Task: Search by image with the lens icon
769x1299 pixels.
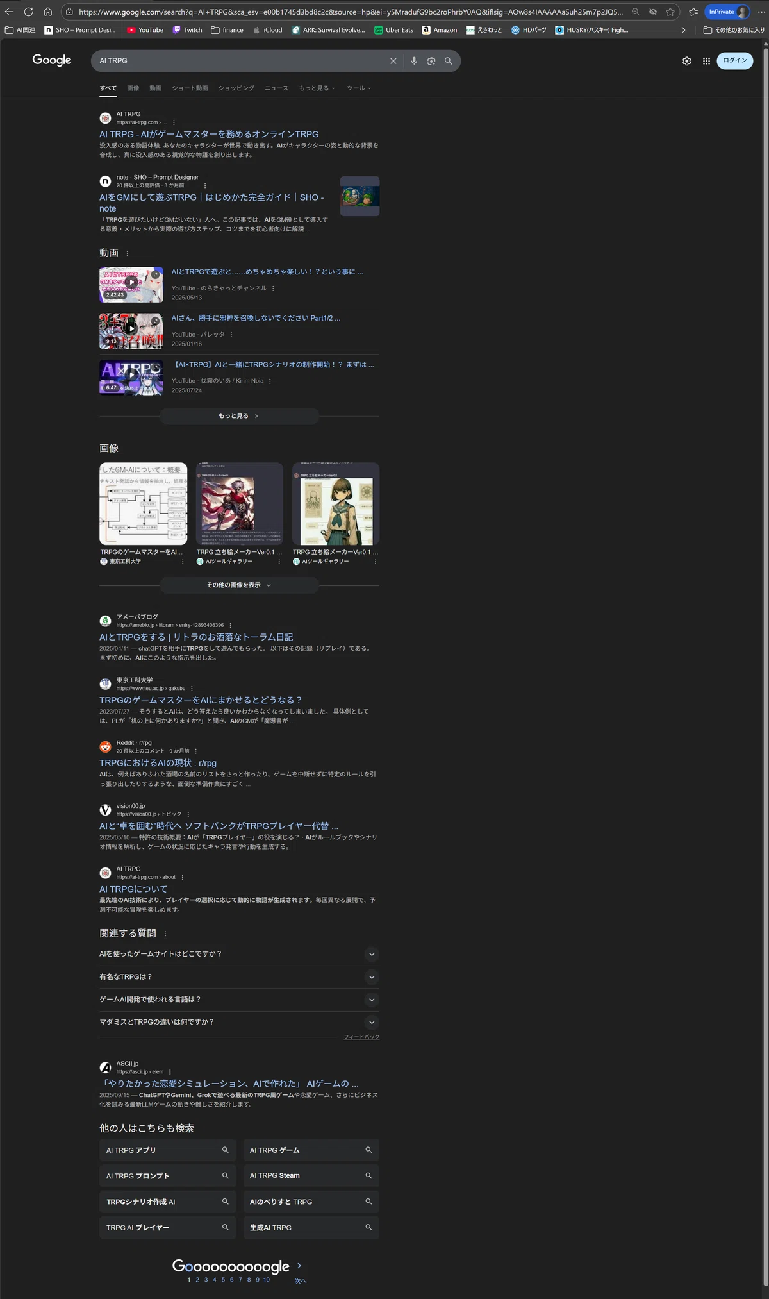Action: coord(431,61)
